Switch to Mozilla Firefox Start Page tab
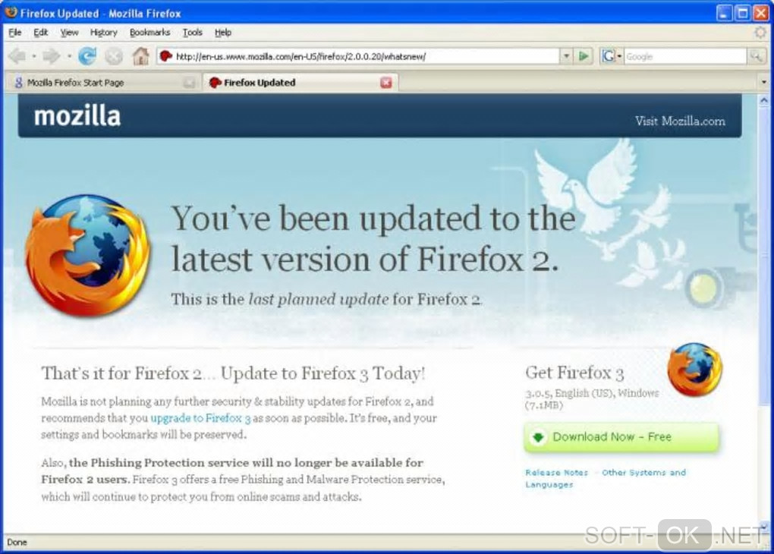Image resolution: width=774 pixels, height=554 pixels. (x=103, y=83)
